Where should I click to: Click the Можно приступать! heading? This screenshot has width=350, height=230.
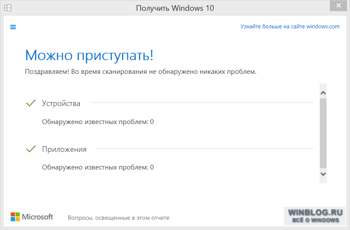click(89, 55)
